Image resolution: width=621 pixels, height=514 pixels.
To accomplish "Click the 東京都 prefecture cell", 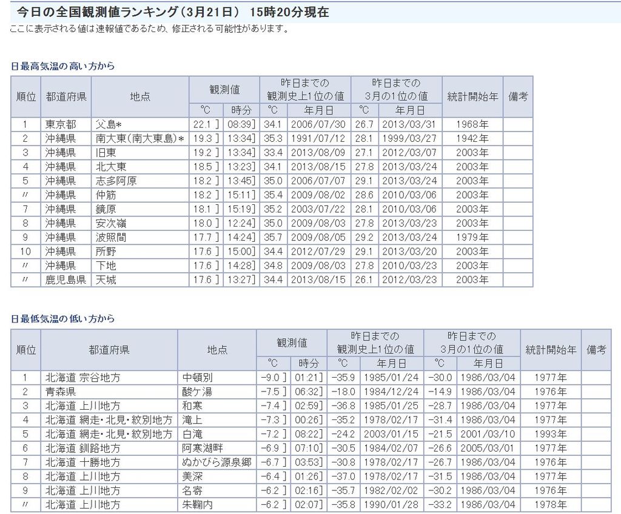I will point(61,124).
